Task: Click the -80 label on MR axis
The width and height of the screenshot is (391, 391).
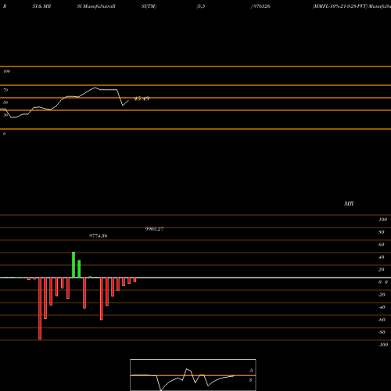Action: [x=382, y=332]
